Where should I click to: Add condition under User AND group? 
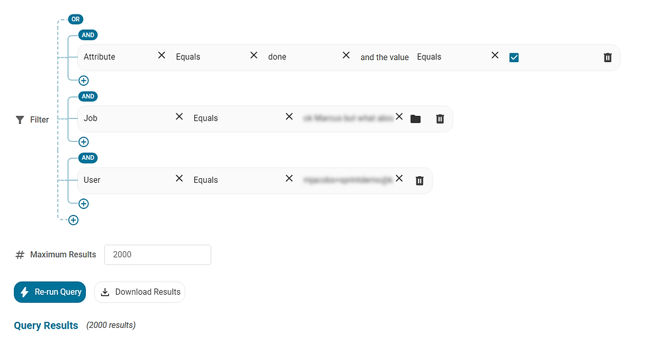tap(83, 204)
